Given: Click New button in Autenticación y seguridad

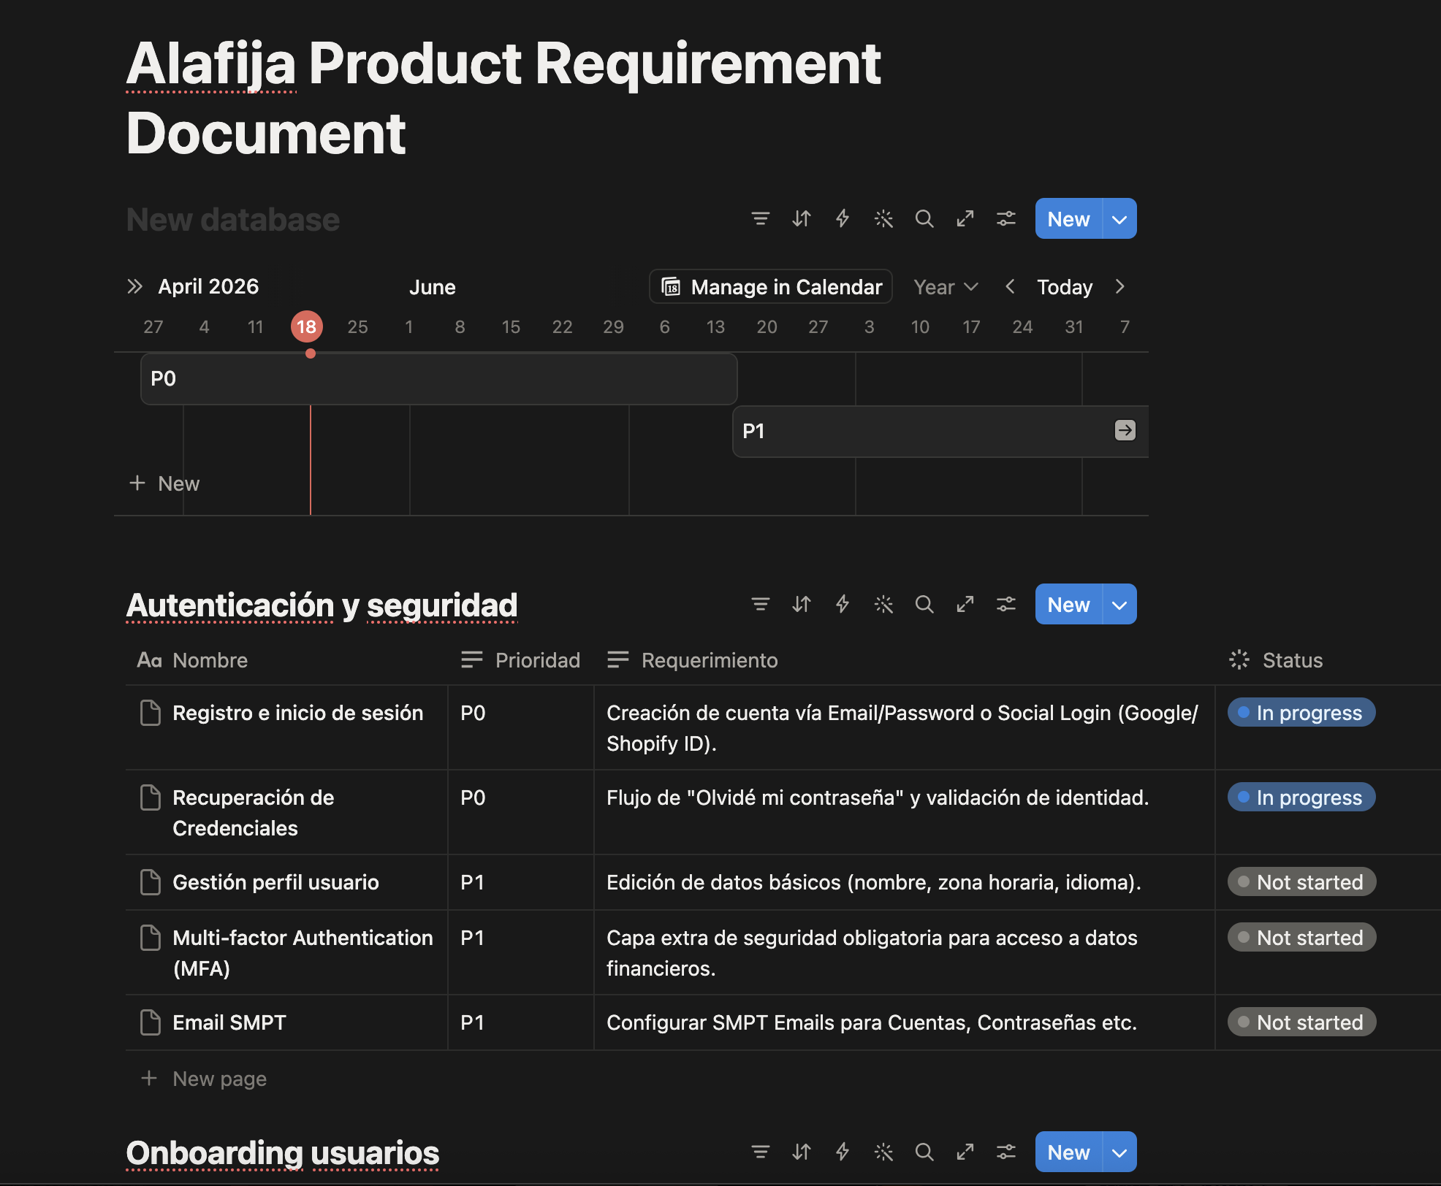Looking at the screenshot, I should tap(1068, 604).
